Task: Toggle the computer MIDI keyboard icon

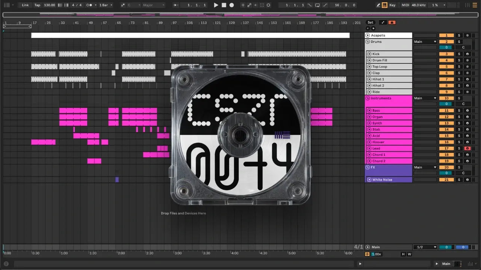Action: click(x=385, y=5)
